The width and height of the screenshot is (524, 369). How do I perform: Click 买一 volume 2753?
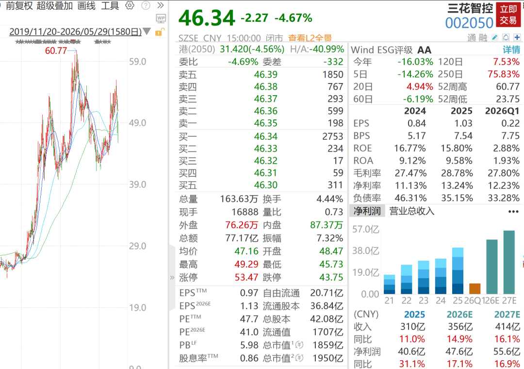coord(332,136)
